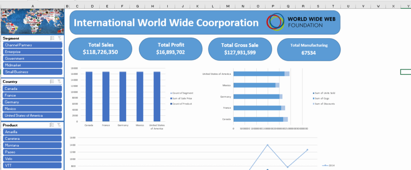Filter by Channel Partners segment
411x170 pixels.
(x=32, y=45)
